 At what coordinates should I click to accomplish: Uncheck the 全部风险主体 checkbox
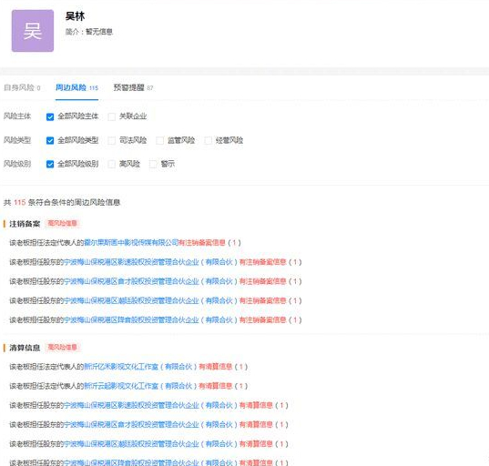click(50, 116)
